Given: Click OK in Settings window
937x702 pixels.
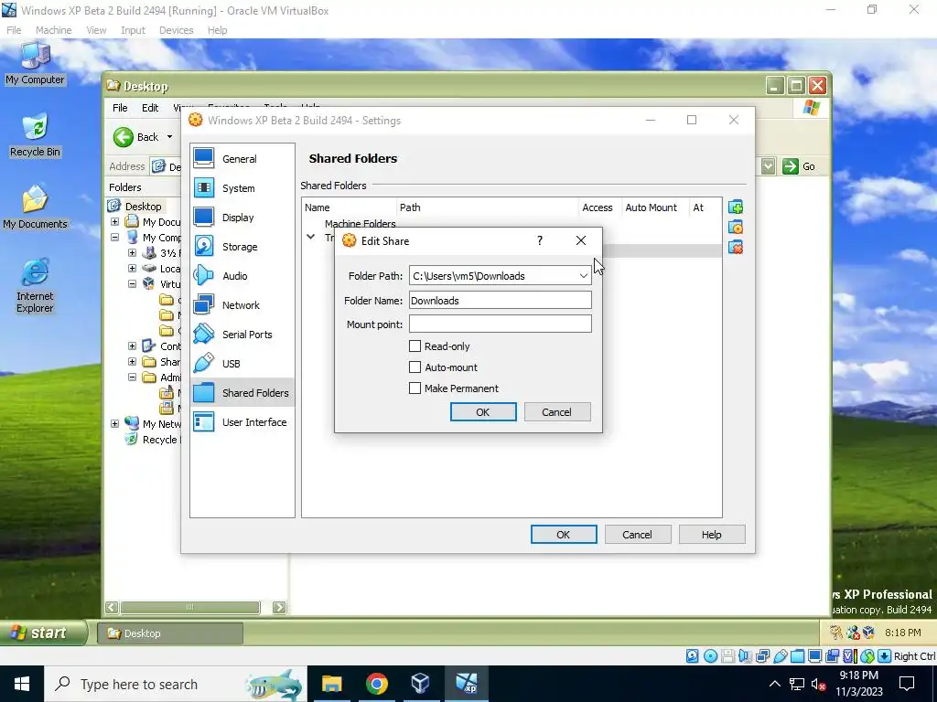Looking at the screenshot, I should click(x=564, y=534).
